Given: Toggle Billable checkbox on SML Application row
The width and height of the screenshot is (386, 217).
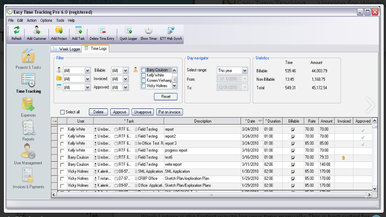Looking at the screenshot, I should tap(293, 172).
